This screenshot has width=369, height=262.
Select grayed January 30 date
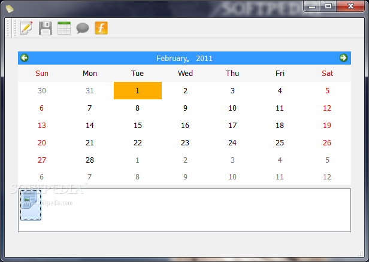click(42, 90)
